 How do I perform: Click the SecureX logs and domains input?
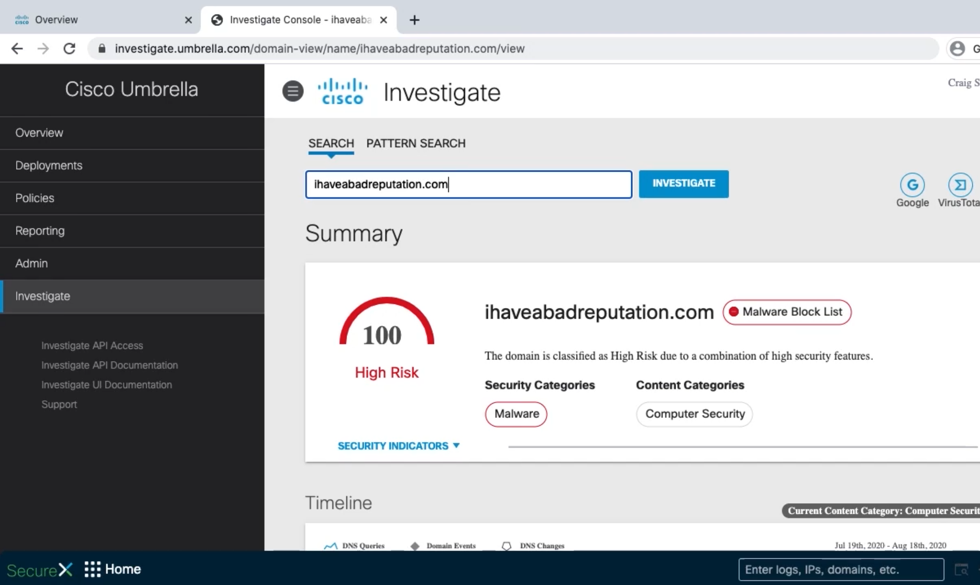(841, 569)
